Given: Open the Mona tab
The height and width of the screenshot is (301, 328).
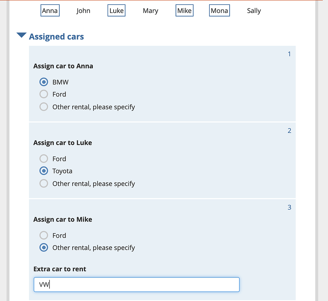Looking at the screenshot, I should click(x=219, y=10).
